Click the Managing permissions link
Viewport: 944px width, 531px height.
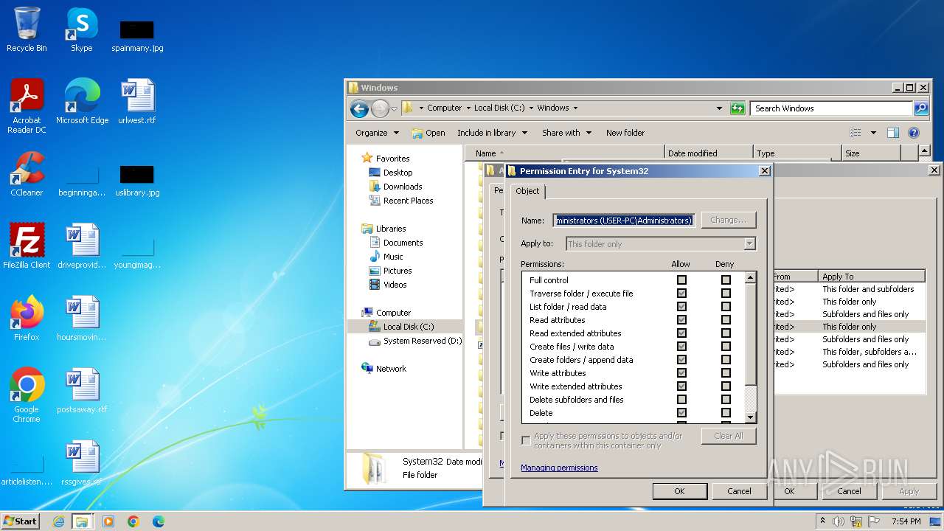559,468
